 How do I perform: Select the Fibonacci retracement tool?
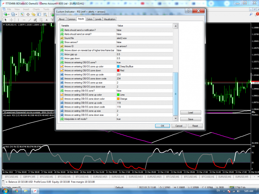tap(41, 20)
